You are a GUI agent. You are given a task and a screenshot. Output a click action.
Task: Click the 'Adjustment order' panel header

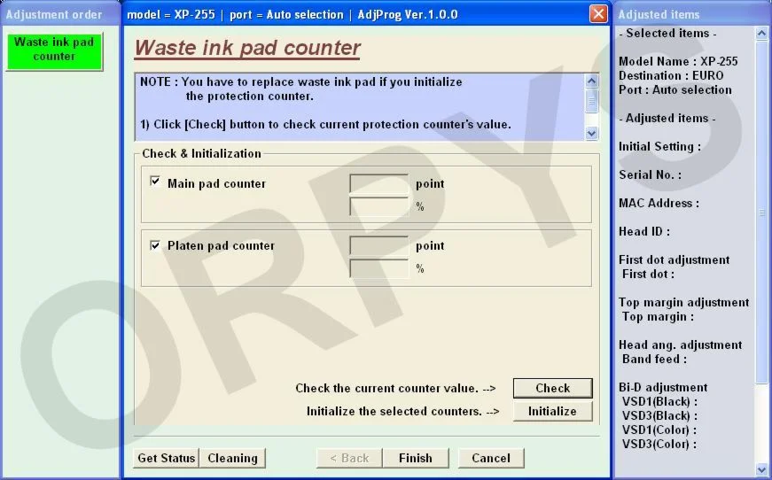54,15
